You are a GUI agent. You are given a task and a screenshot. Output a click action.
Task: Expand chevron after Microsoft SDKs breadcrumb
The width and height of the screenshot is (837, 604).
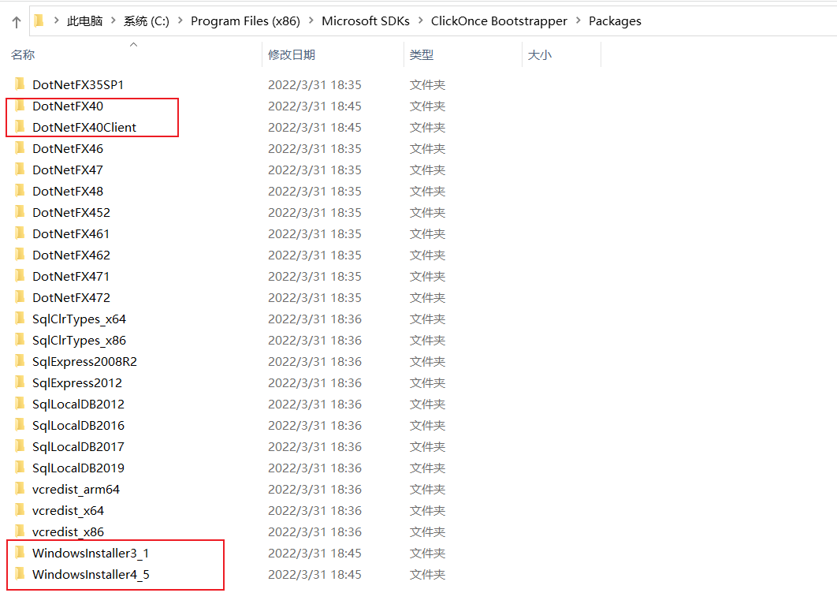[421, 21]
